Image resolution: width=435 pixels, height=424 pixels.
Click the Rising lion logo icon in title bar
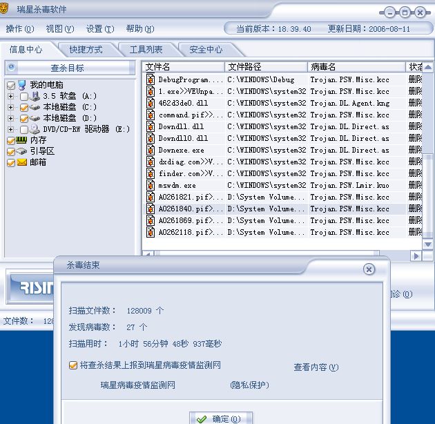3,8
